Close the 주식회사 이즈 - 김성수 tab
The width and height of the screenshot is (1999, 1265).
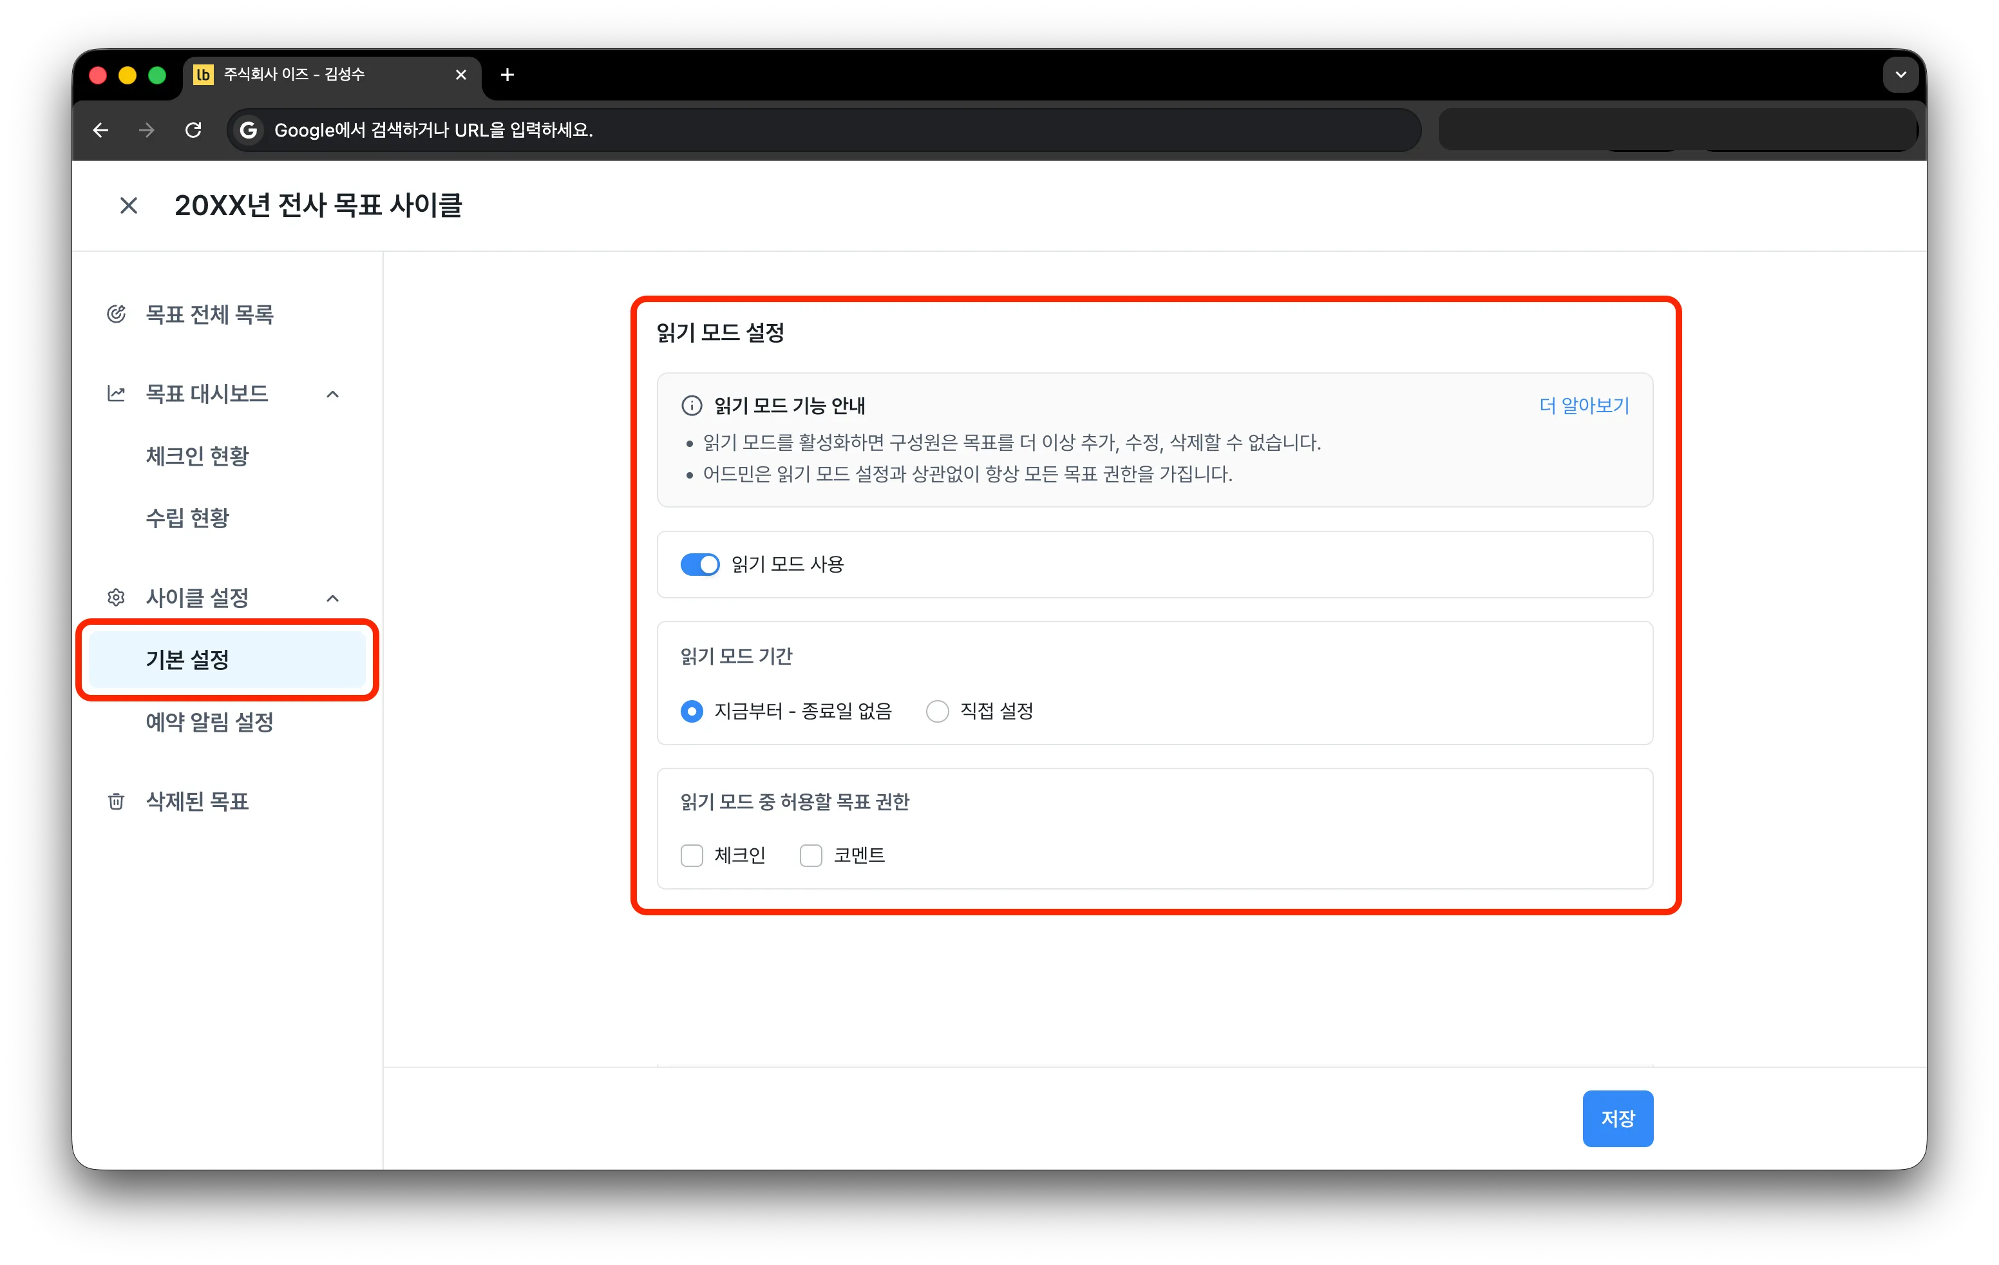click(x=460, y=75)
